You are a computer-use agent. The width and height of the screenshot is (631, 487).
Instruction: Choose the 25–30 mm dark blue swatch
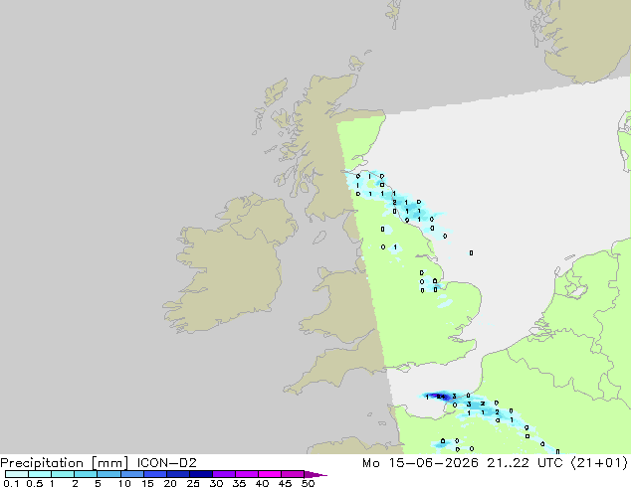coord(201,474)
